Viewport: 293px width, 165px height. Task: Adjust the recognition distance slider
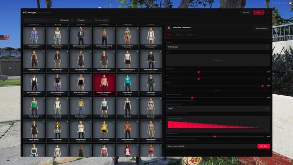pyautogui.click(x=192, y=98)
